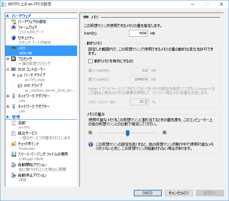Select the ファームウェア computer icon
Screen dimensions: 229x201
click(x=14, y=27)
